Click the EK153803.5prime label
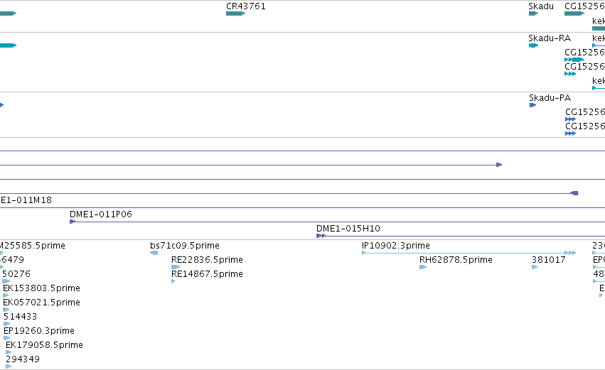 (x=42, y=288)
